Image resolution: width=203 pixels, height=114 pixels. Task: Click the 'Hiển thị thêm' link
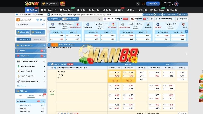coord(22,86)
